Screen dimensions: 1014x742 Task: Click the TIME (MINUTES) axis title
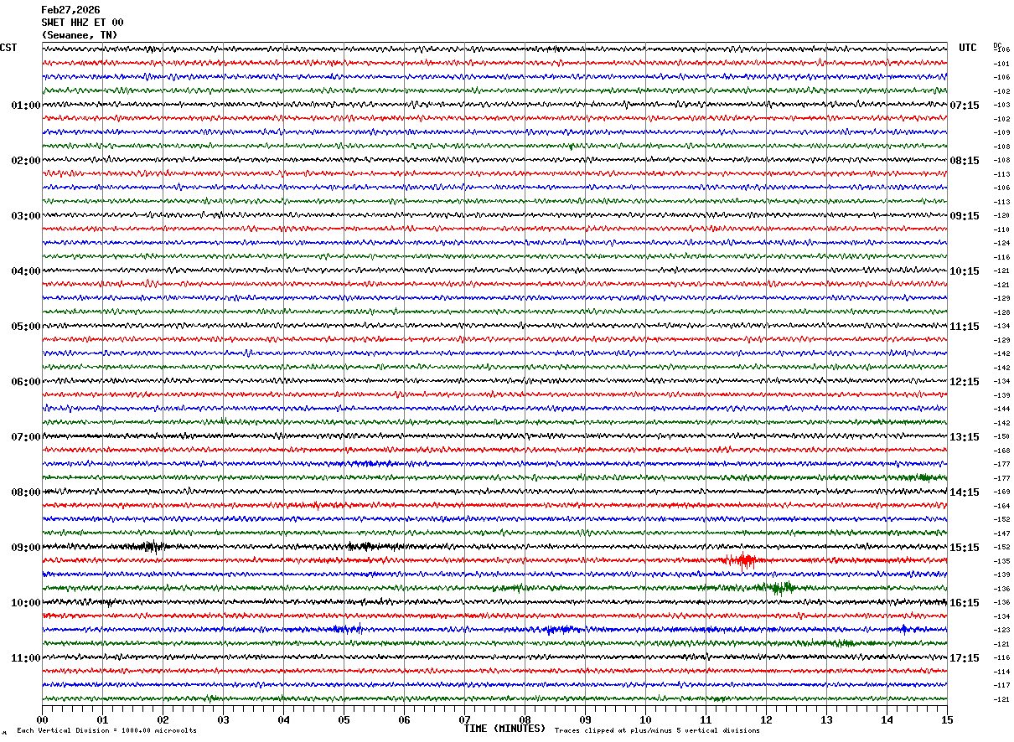tap(504, 729)
